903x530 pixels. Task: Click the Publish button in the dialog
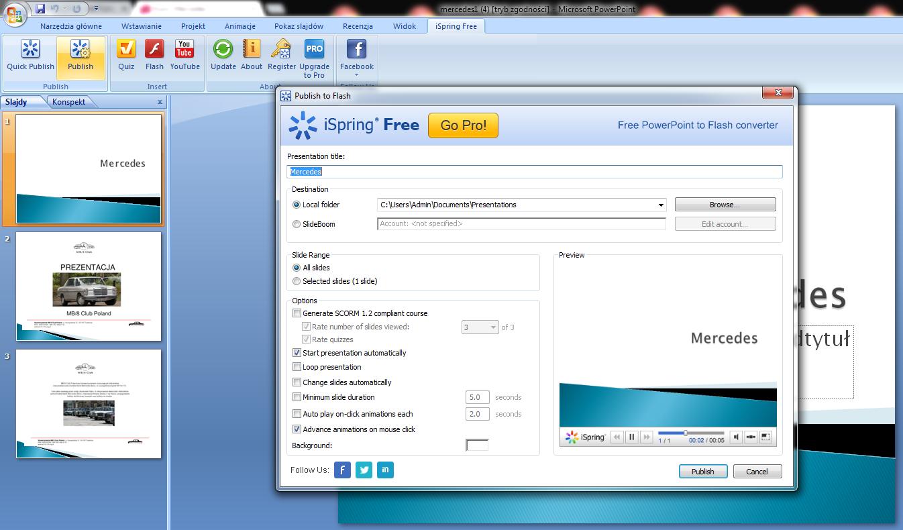pyautogui.click(x=702, y=471)
